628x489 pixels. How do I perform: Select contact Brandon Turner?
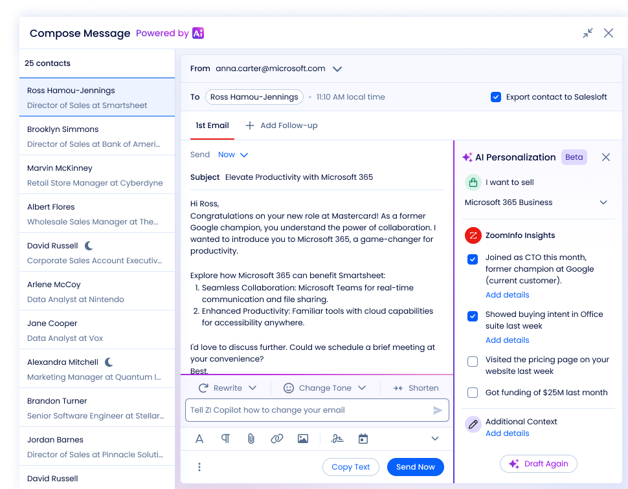point(97,407)
